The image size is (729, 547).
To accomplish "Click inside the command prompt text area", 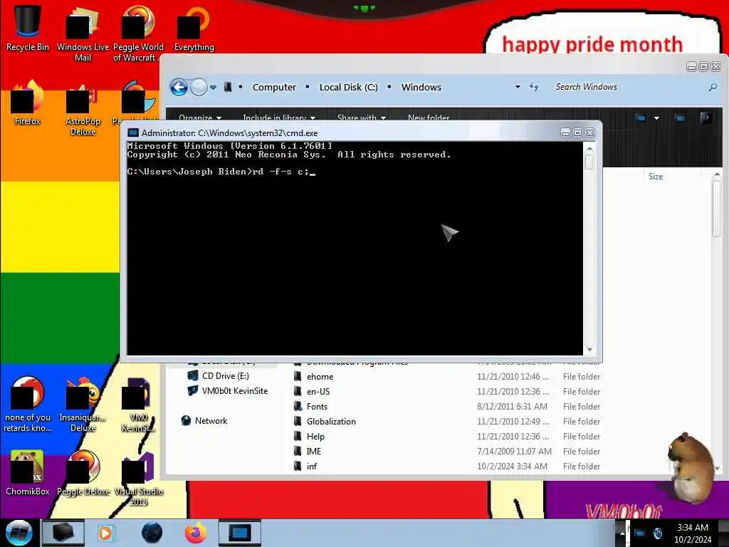I will (x=355, y=249).
